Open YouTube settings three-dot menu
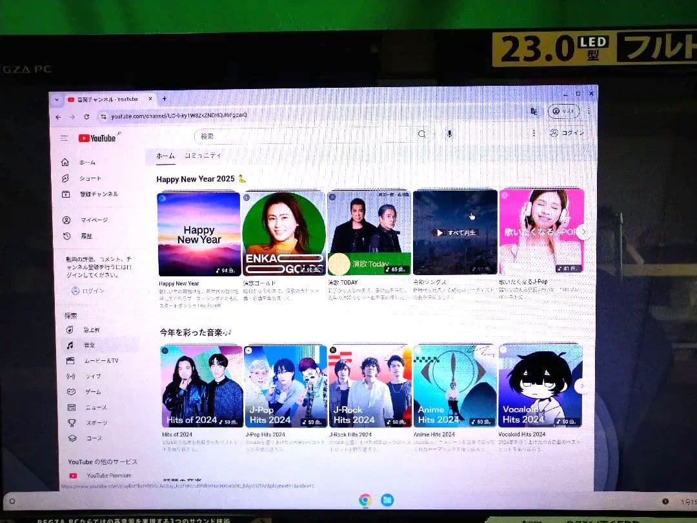The height and width of the screenshot is (523, 697). pos(533,133)
